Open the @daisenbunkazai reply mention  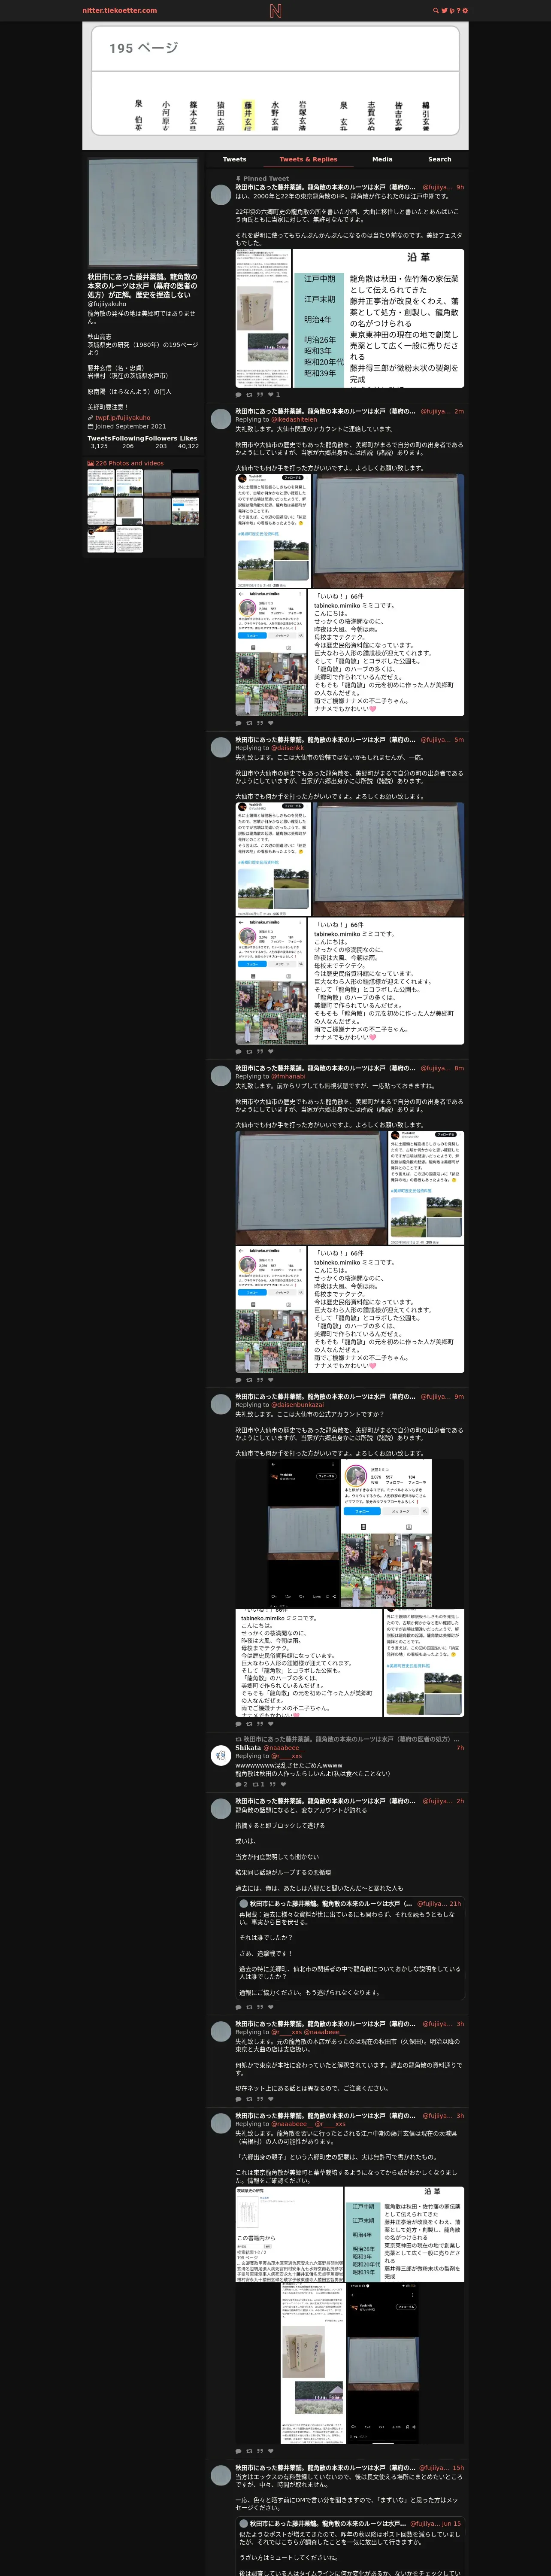(x=297, y=1405)
